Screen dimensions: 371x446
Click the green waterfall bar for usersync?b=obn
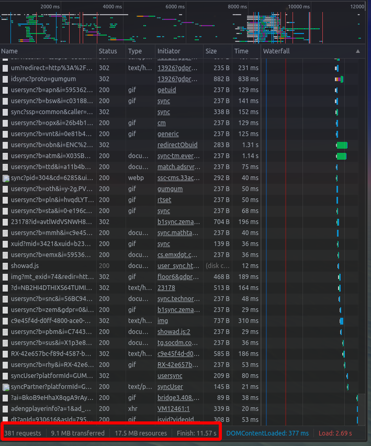pyautogui.click(x=342, y=145)
